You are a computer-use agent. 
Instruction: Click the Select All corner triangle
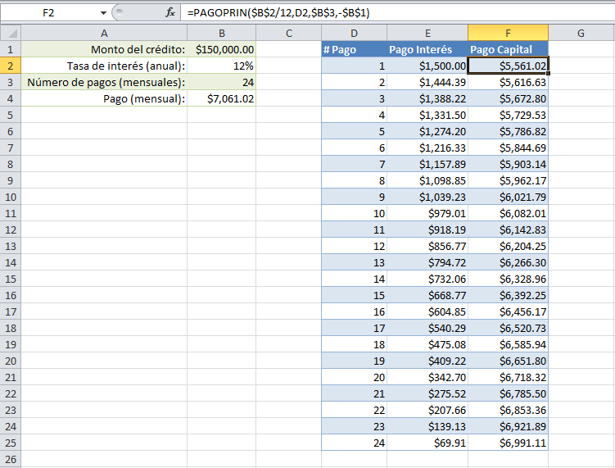pos(11,33)
